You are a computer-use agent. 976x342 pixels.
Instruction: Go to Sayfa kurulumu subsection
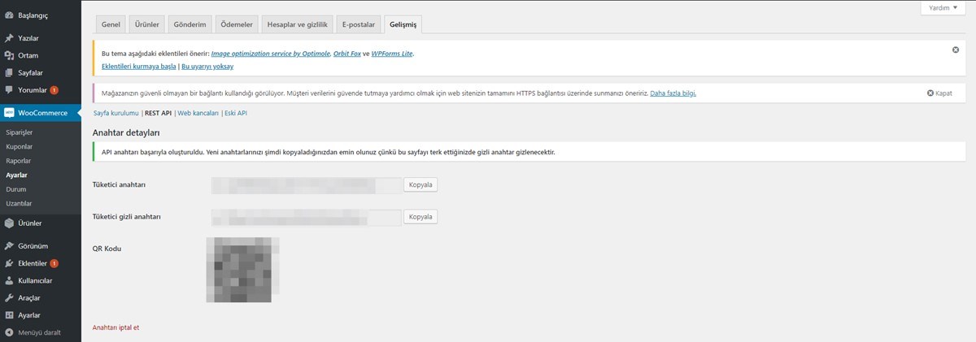coord(116,113)
